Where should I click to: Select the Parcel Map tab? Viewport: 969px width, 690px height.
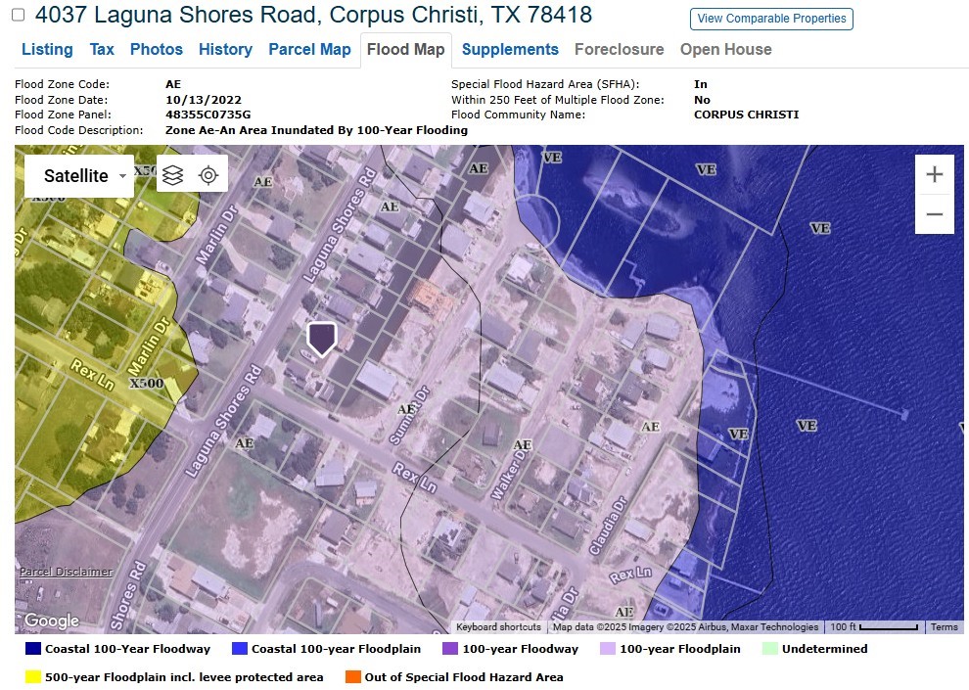pos(309,49)
